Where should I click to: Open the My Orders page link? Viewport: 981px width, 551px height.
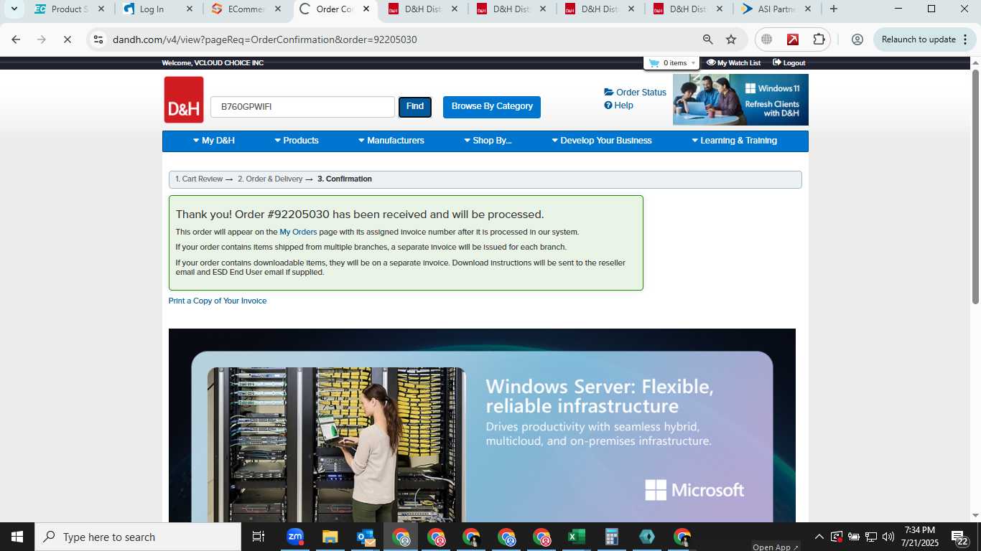[x=298, y=232]
